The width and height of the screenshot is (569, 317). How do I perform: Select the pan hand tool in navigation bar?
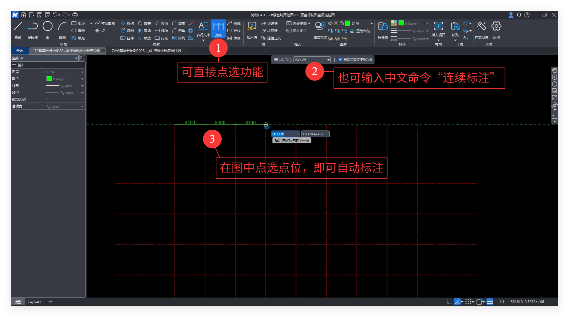(554, 70)
